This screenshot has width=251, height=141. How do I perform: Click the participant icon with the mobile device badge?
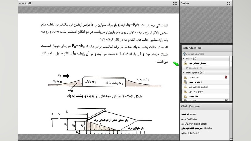coord(185,82)
